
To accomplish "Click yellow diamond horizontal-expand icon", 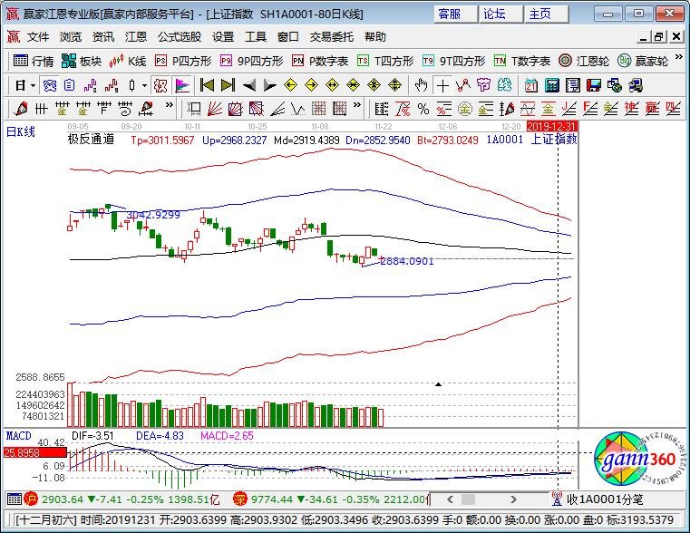I will 332,85.
